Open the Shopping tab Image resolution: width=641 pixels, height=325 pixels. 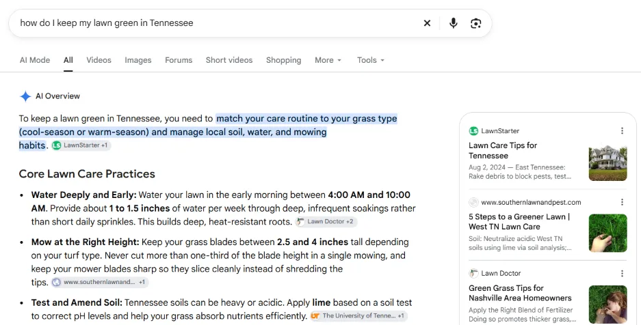click(283, 60)
